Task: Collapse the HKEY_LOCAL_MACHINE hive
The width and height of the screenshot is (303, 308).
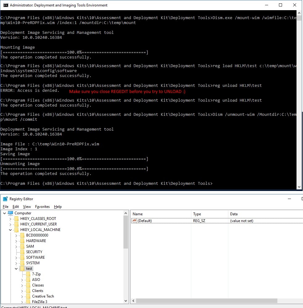Action: click(10, 230)
